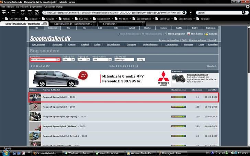The height and width of the screenshot is (156, 250).
Task: Reload the page with the refresh icon
Action: tap(23, 12)
